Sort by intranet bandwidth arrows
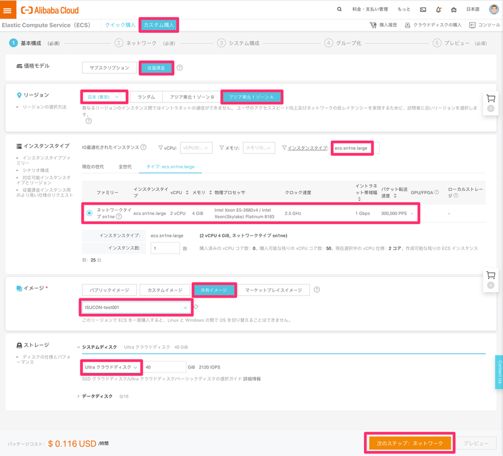503x456 pixels. click(x=359, y=199)
